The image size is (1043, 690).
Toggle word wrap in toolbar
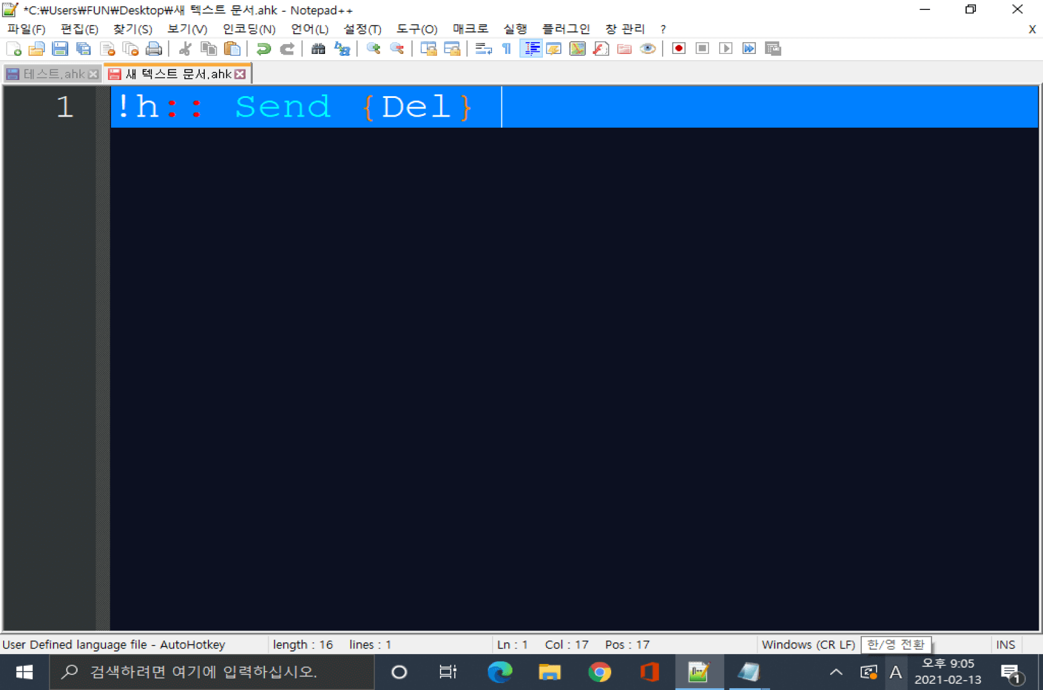pyautogui.click(x=483, y=49)
